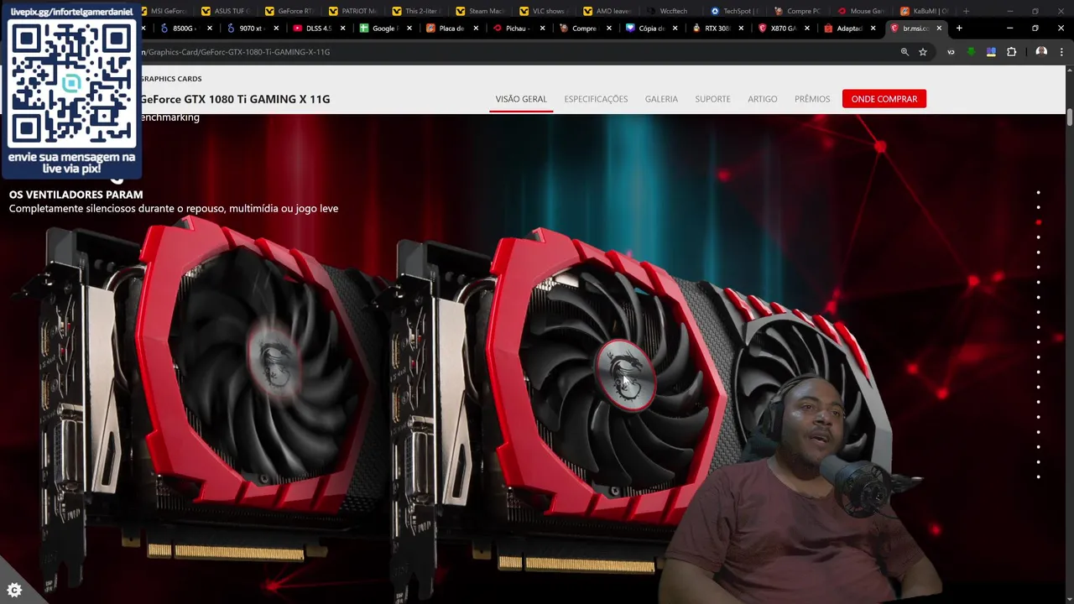Select the KaBuM tab in background window

(x=929, y=11)
